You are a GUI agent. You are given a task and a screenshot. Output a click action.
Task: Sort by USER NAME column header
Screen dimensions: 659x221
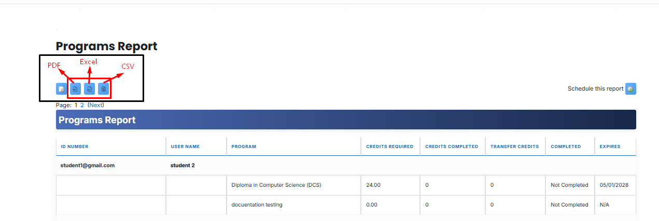(185, 146)
